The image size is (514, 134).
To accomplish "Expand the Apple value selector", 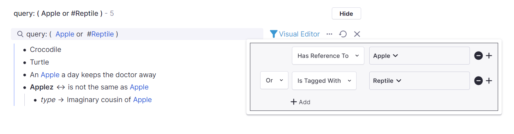I will click(419, 56).
